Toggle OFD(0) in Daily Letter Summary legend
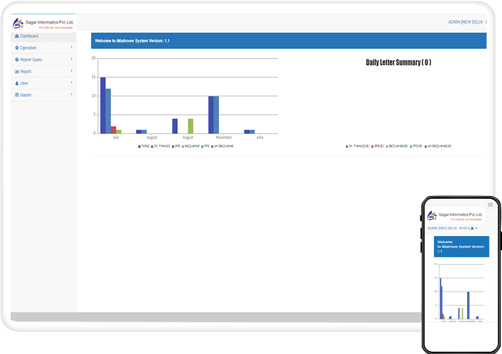Image resolution: width=502 pixels, height=354 pixels. pyautogui.click(x=377, y=146)
